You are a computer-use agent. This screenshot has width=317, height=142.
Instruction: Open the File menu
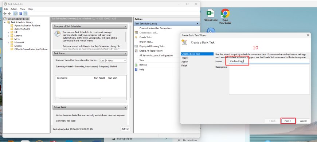pyautogui.click(x=6, y=9)
